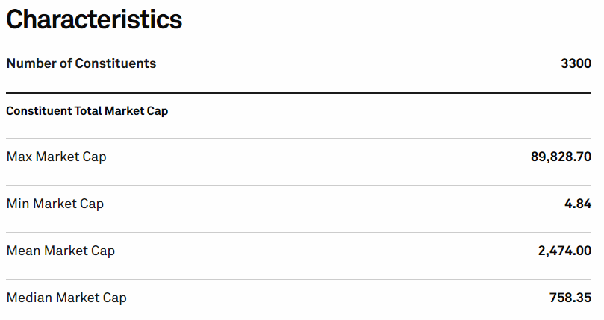Select the 4.84 min value
Viewport: 604px width, 320px height.
pos(578,204)
